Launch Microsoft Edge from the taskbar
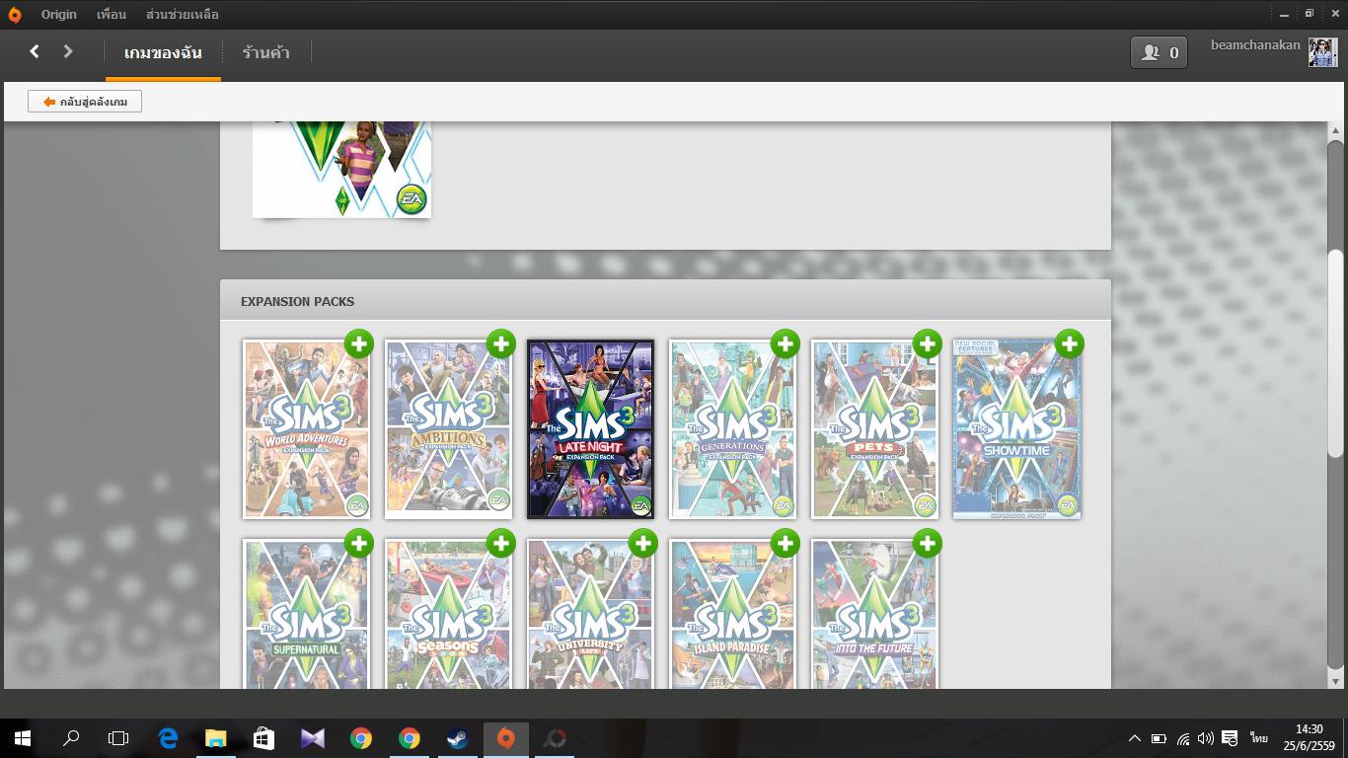The height and width of the screenshot is (758, 1348). tap(167, 738)
